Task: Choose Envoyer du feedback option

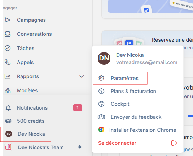Action: coord(130,117)
